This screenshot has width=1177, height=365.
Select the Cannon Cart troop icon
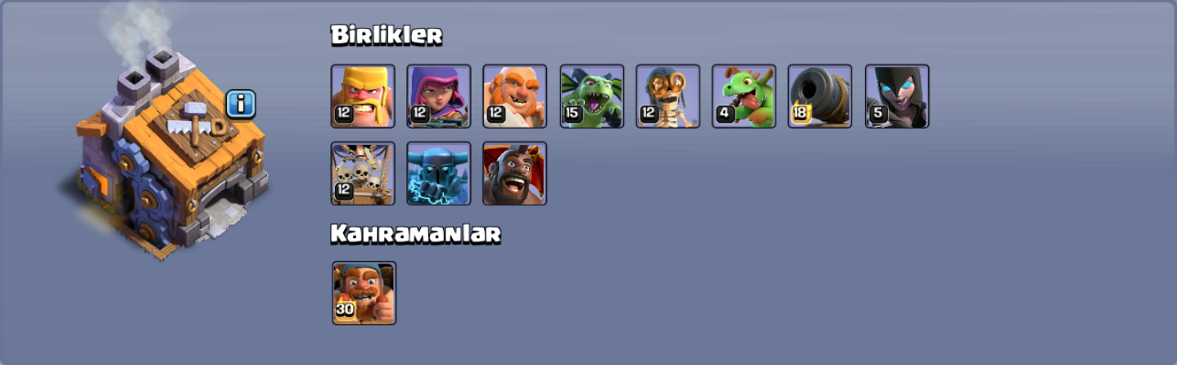pyautogui.click(x=820, y=97)
